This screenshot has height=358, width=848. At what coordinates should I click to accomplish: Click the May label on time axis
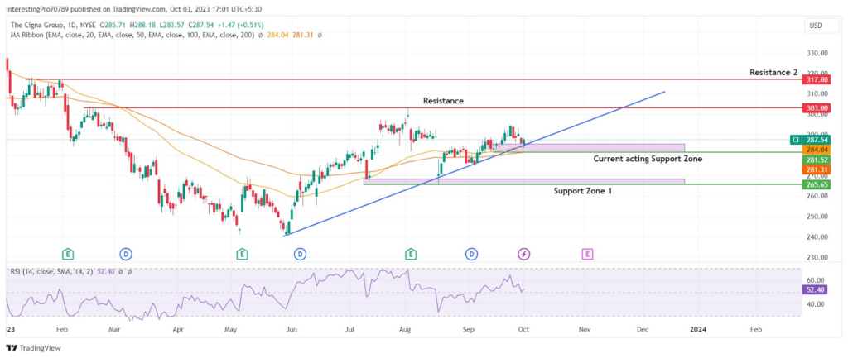coord(231,328)
